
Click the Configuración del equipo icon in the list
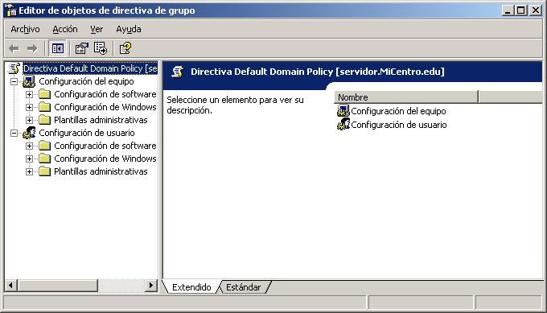coord(343,111)
